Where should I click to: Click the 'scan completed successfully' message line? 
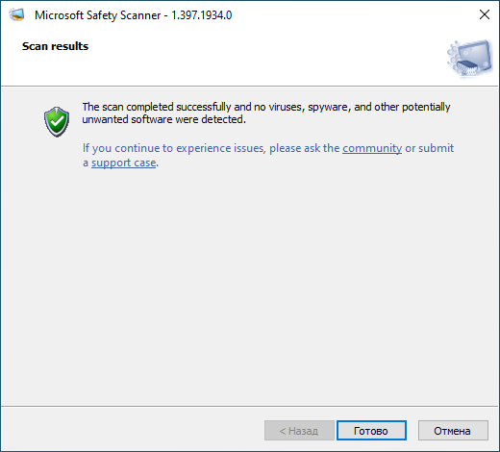(266, 107)
